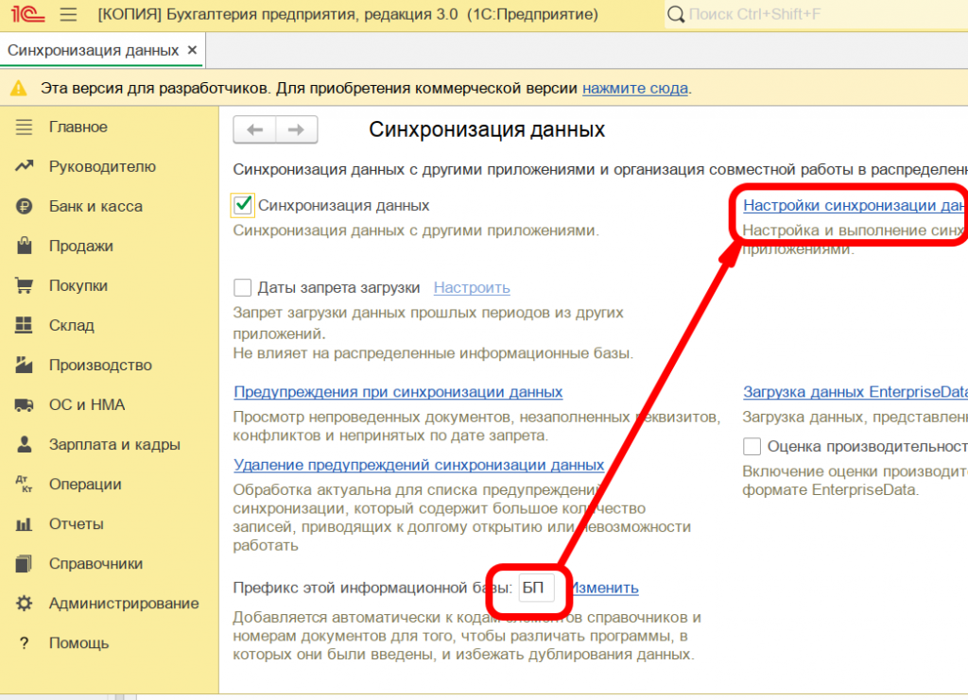Go back with the left arrow button
This screenshot has width=968, height=700.
[254, 129]
